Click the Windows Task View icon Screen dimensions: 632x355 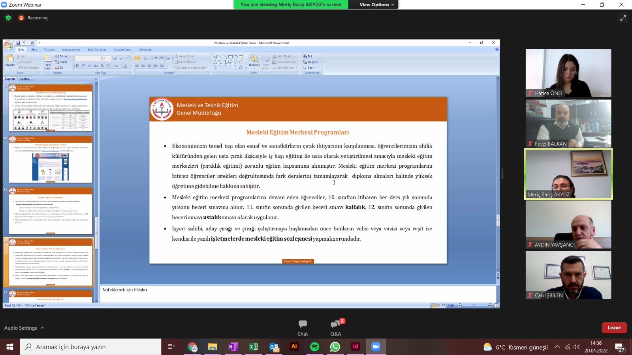coord(171,347)
